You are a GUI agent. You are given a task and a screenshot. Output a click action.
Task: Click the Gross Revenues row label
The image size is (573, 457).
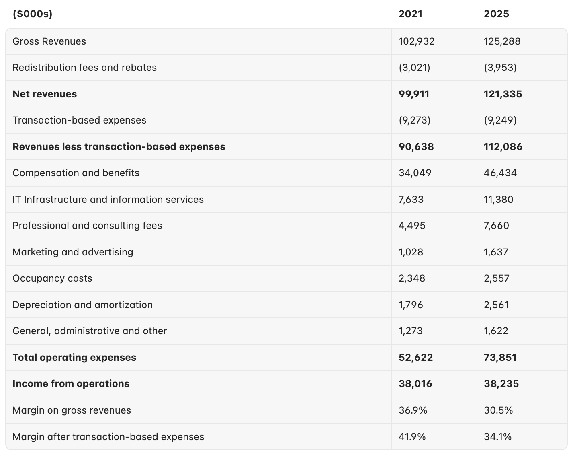point(49,41)
